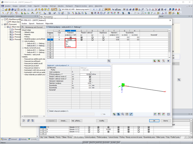Click the view in X direction icon in dialog

(155, 114)
